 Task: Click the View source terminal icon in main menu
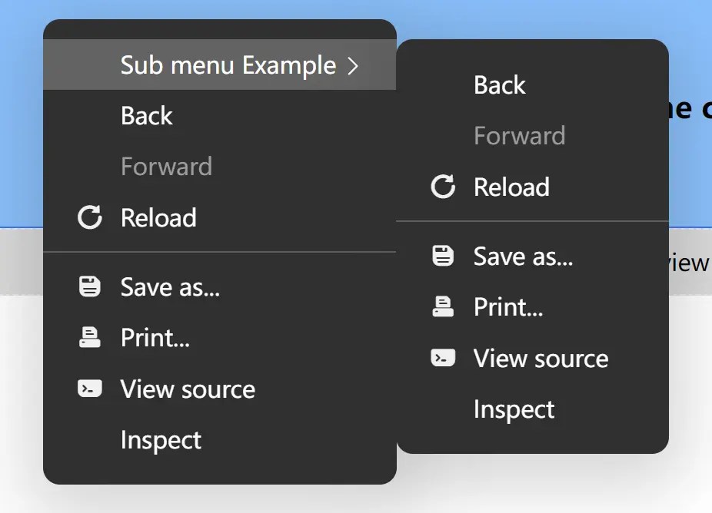pyautogui.click(x=90, y=389)
